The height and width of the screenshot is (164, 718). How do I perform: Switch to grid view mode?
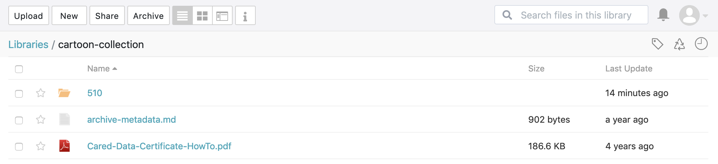click(x=202, y=16)
